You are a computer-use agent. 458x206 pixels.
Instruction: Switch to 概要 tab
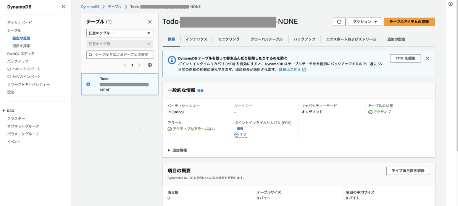[x=171, y=39]
